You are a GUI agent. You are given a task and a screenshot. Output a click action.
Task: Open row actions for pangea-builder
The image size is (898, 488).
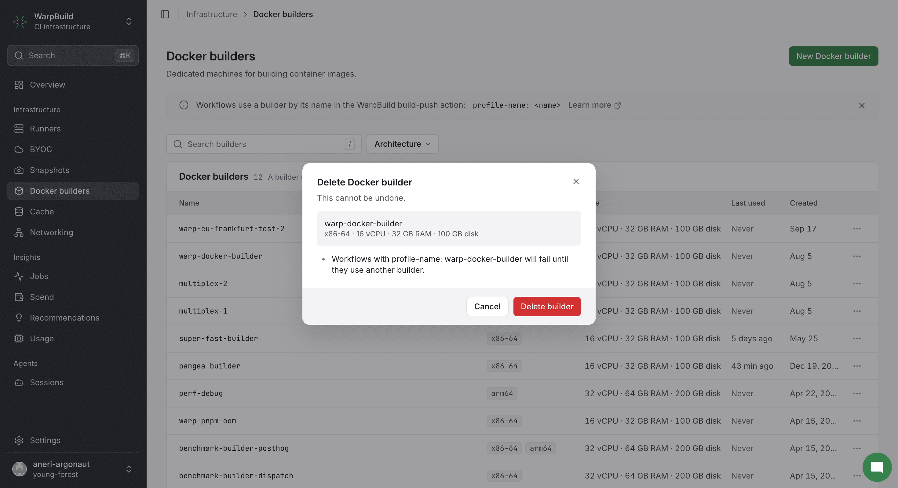click(857, 366)
